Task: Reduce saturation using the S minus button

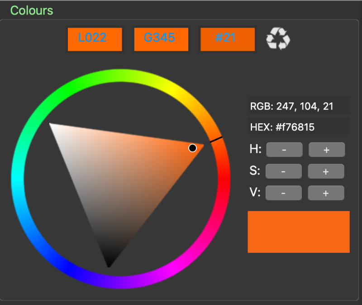Action: (283, 171)
